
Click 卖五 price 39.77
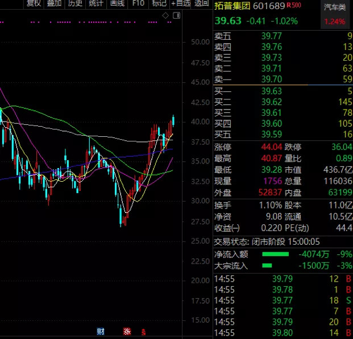pos(272,36)
